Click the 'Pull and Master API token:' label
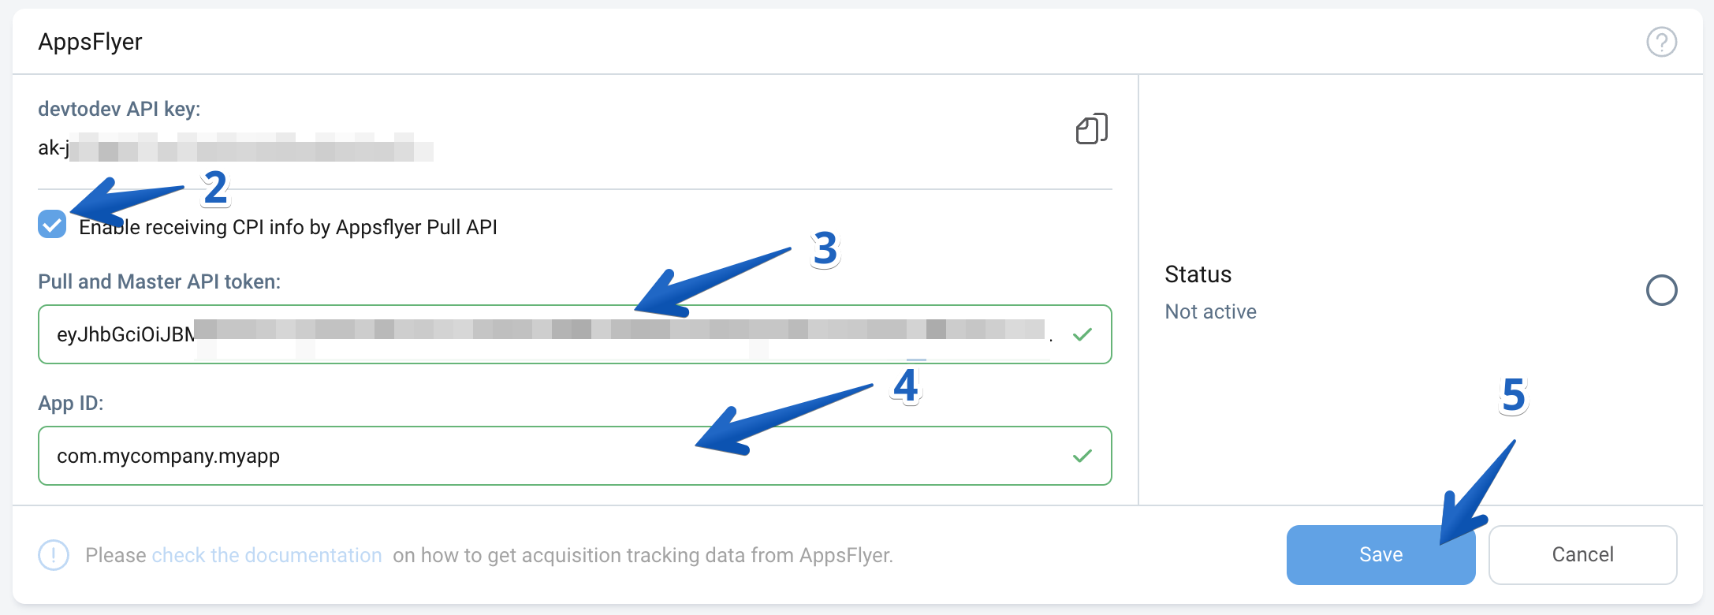1714x615 pixels. 159,281
